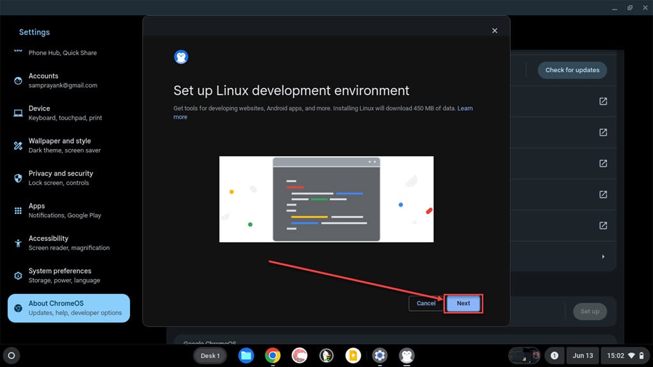Open the red swirl app icon on shelf
Screen dimensions: 653x367
[x=299, y=356]
